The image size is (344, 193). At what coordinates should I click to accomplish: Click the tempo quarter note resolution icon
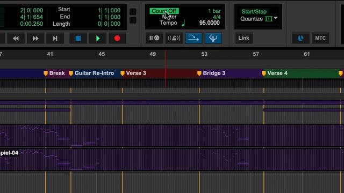point(183,23)
